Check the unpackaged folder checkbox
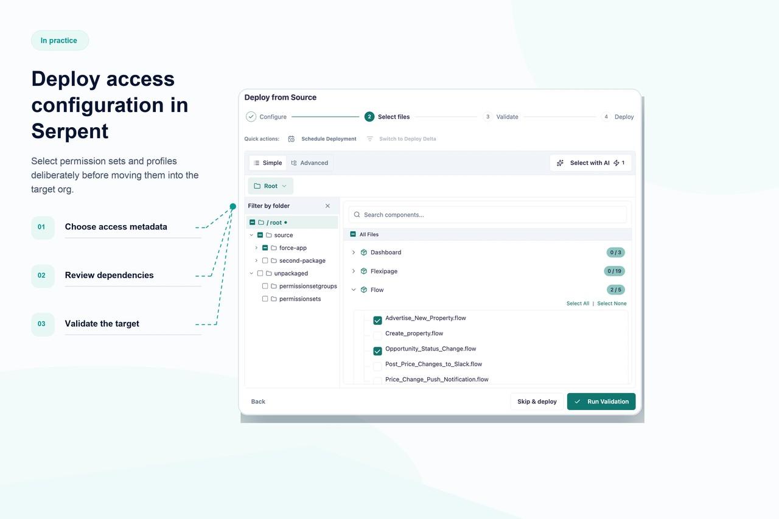 tap(260, 274)
